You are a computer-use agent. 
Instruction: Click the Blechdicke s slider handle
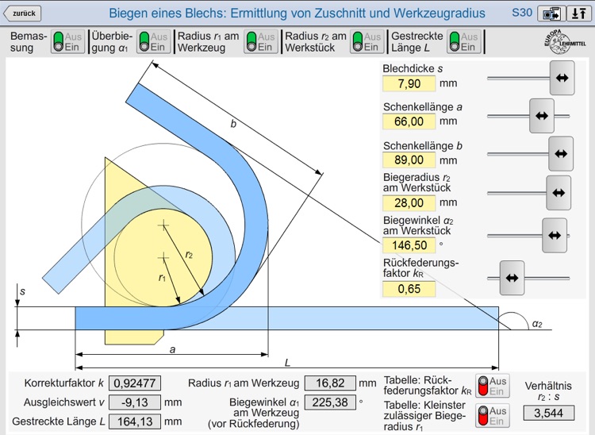point(562,78)
